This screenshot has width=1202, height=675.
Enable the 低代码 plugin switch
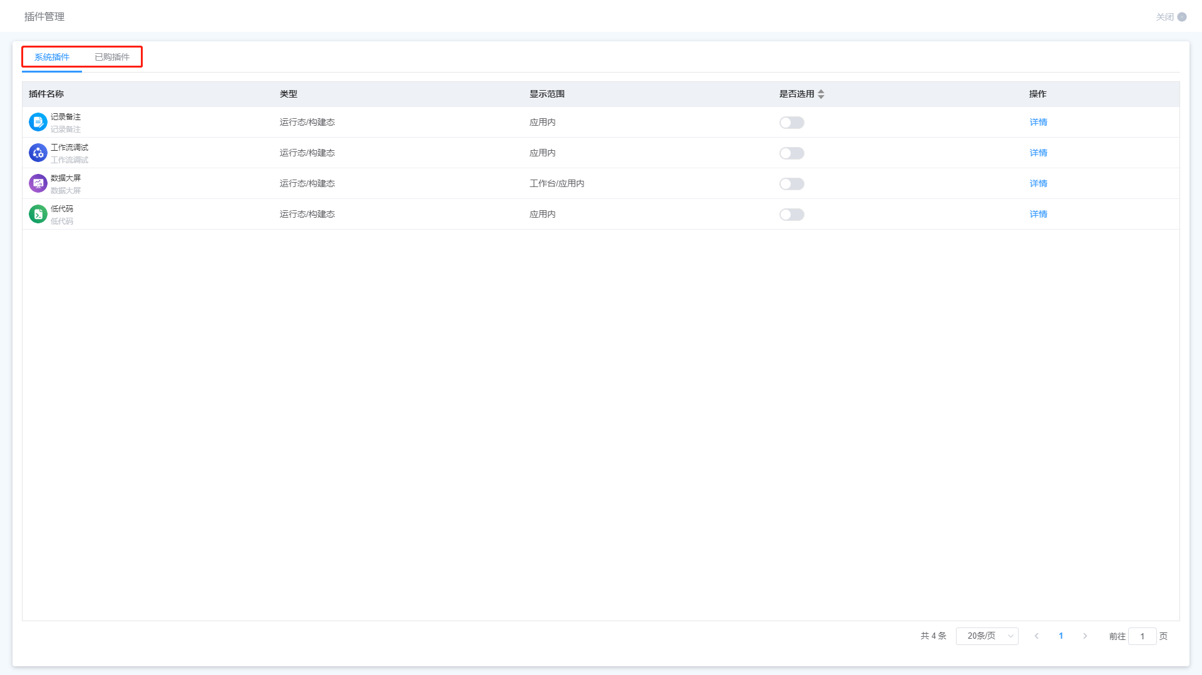pos(791,215)
